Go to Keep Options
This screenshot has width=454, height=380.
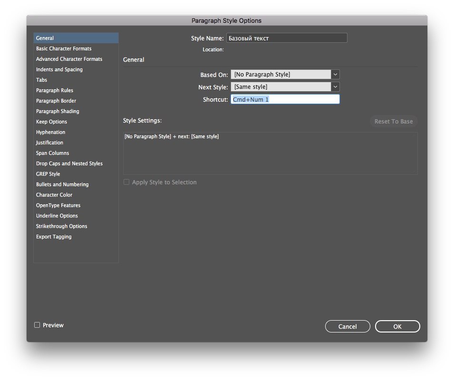tap(76, 122)
